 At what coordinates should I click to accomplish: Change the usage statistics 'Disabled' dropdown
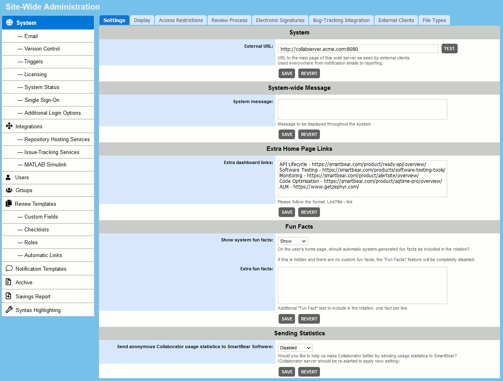(295, 347)
